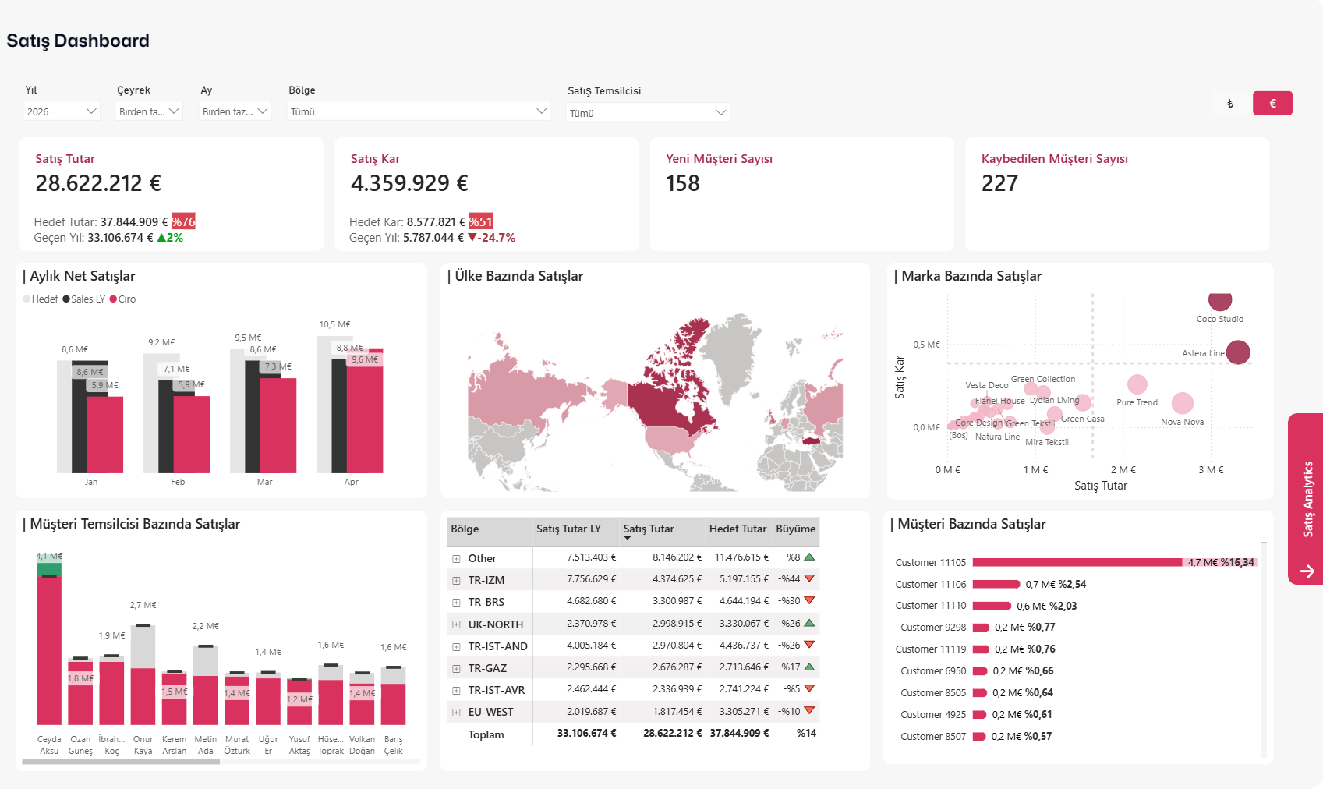Expand the TR-IST-AVR region row
1323x789 pixels.
[x=456, y=690]
